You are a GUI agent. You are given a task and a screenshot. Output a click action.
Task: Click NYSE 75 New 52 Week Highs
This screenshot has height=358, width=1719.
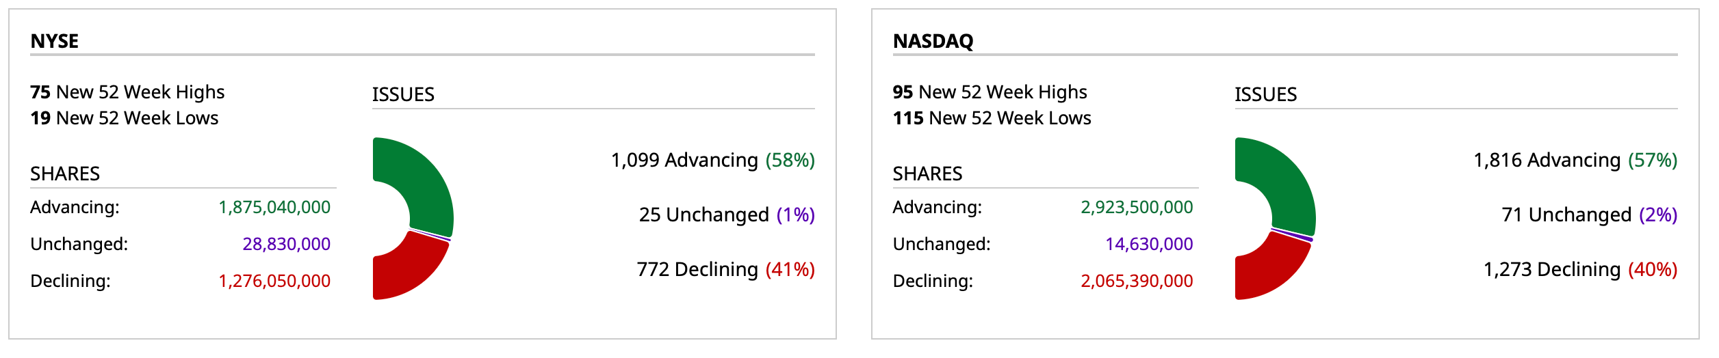click(x=127, y=92)
